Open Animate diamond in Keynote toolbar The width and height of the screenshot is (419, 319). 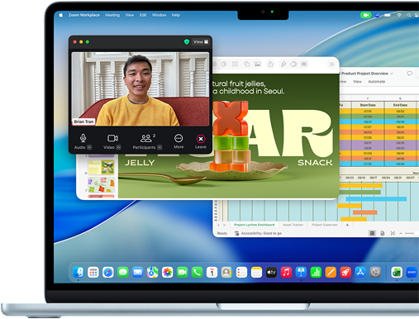tap(293, 64)
